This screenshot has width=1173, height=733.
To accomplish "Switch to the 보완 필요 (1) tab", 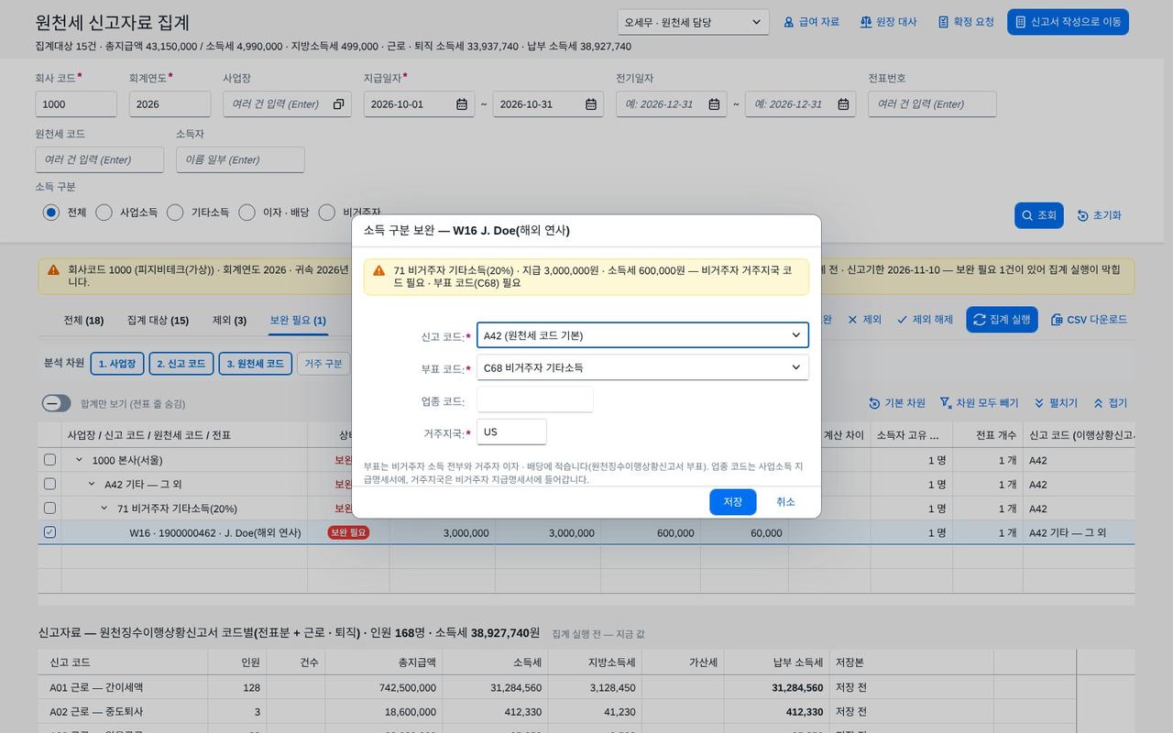I will (298, 320).
